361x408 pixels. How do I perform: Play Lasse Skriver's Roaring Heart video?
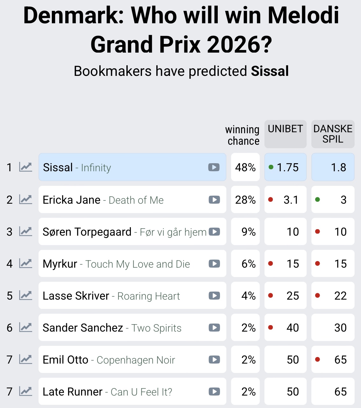pyautogui.click(x=214, y=296)
